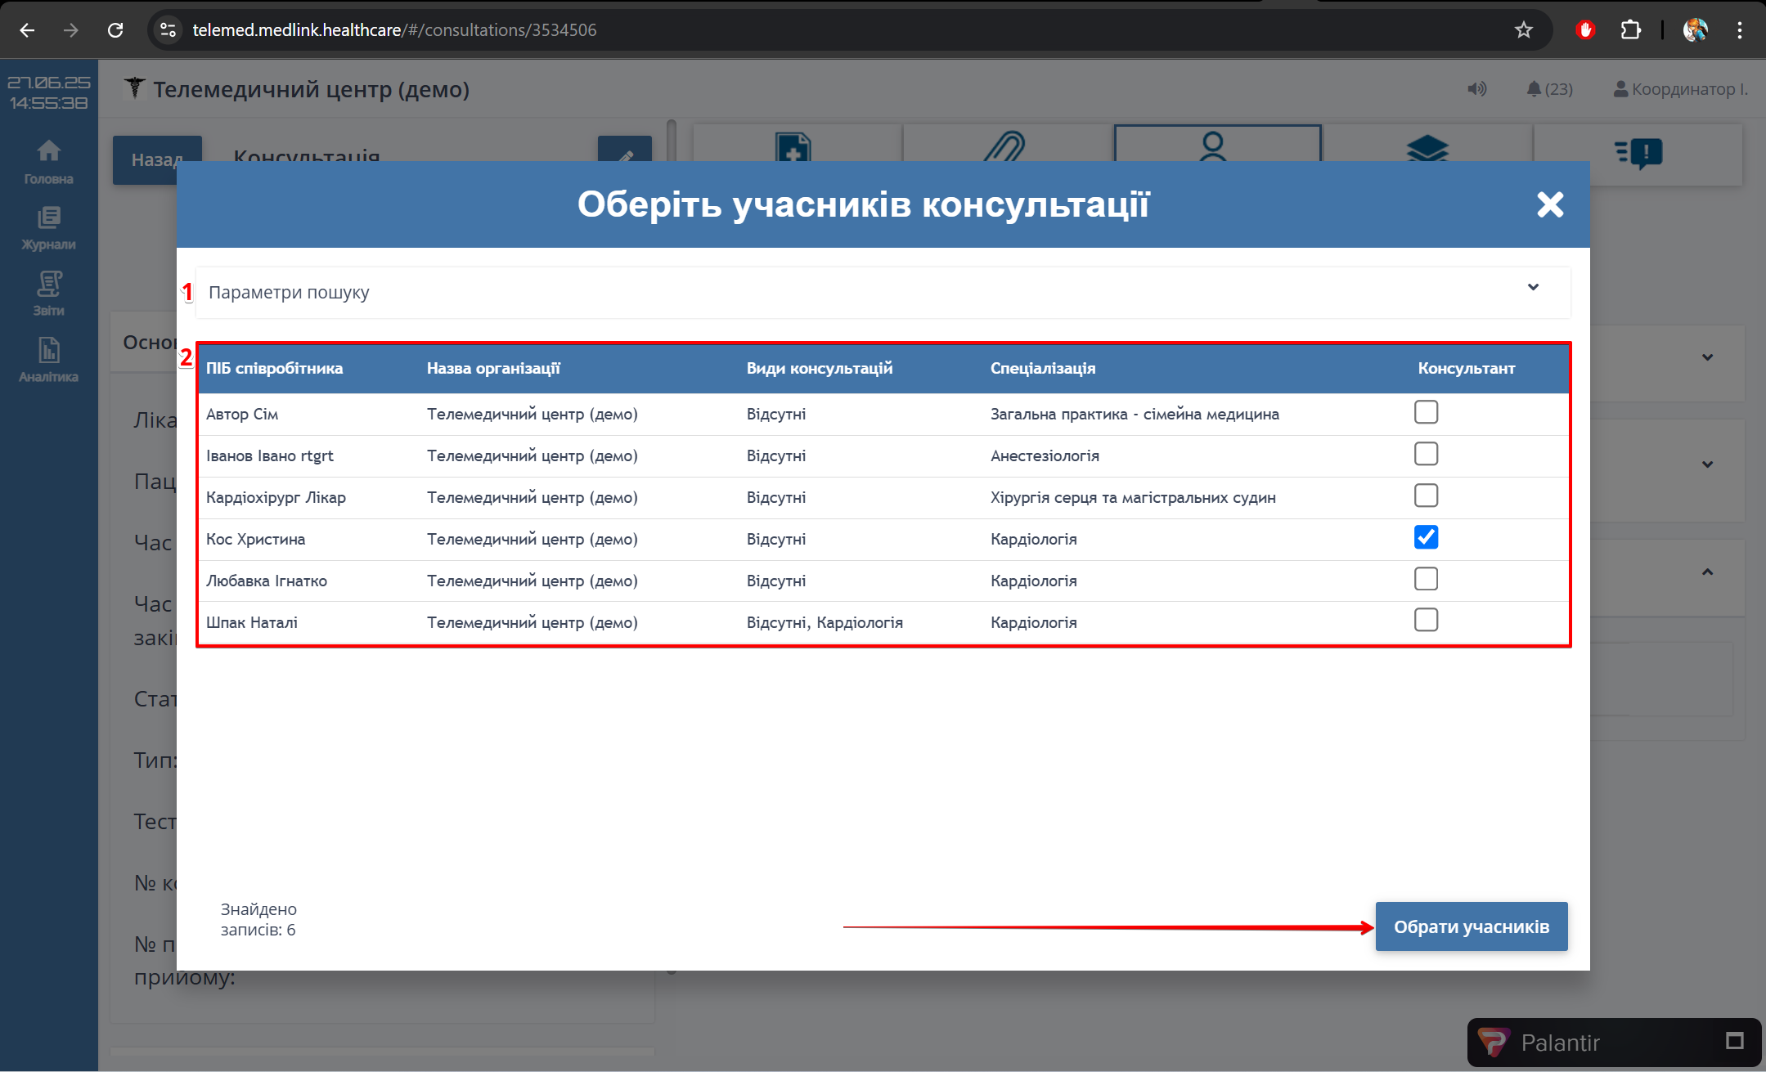The width and height of the screenshot is (1766, 1072).
Task: Maximize the Palantir widget panel
Action: (1734, 1041)
